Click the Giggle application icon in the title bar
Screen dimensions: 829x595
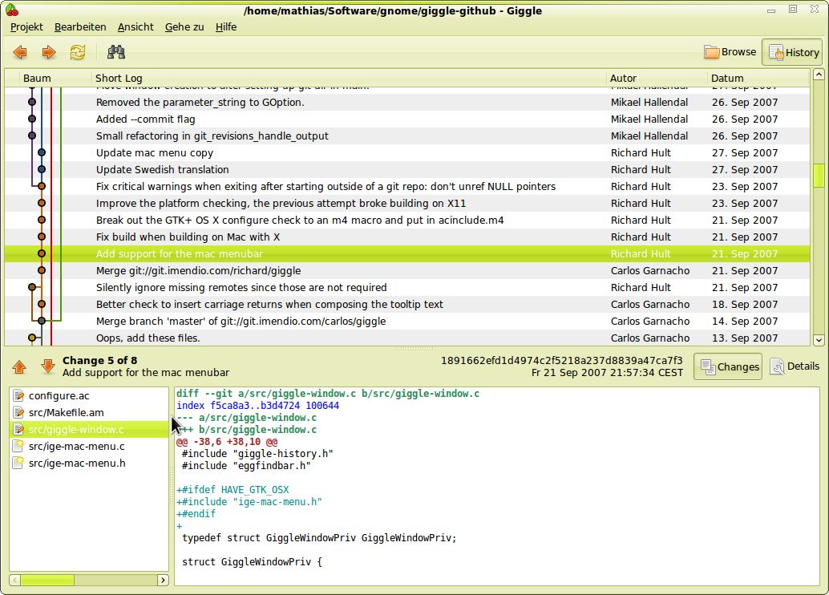pos(11,10)
